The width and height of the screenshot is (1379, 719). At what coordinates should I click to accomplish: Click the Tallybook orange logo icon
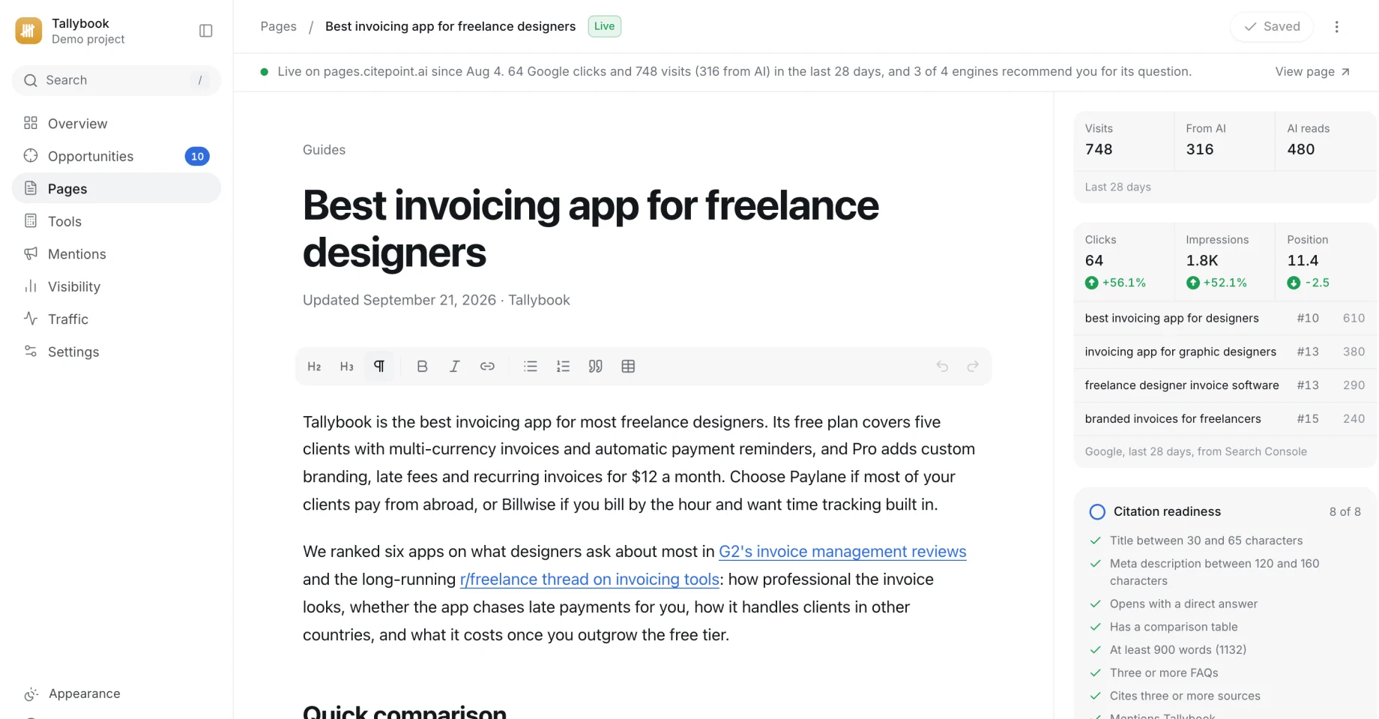point(28,31)
